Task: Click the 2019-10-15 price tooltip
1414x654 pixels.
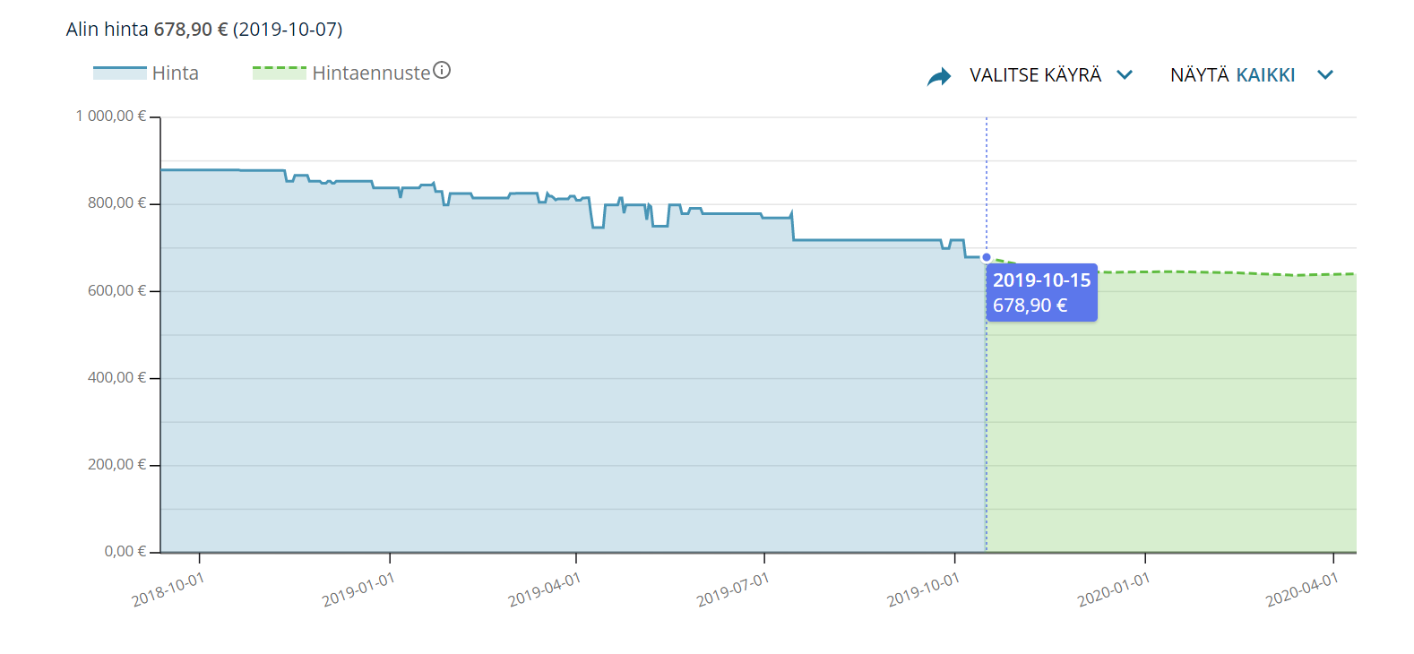Action: tap(1041, 293)
